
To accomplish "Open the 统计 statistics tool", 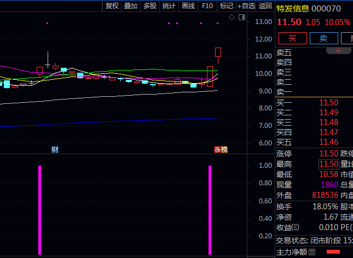I will [x=169, y=6].
